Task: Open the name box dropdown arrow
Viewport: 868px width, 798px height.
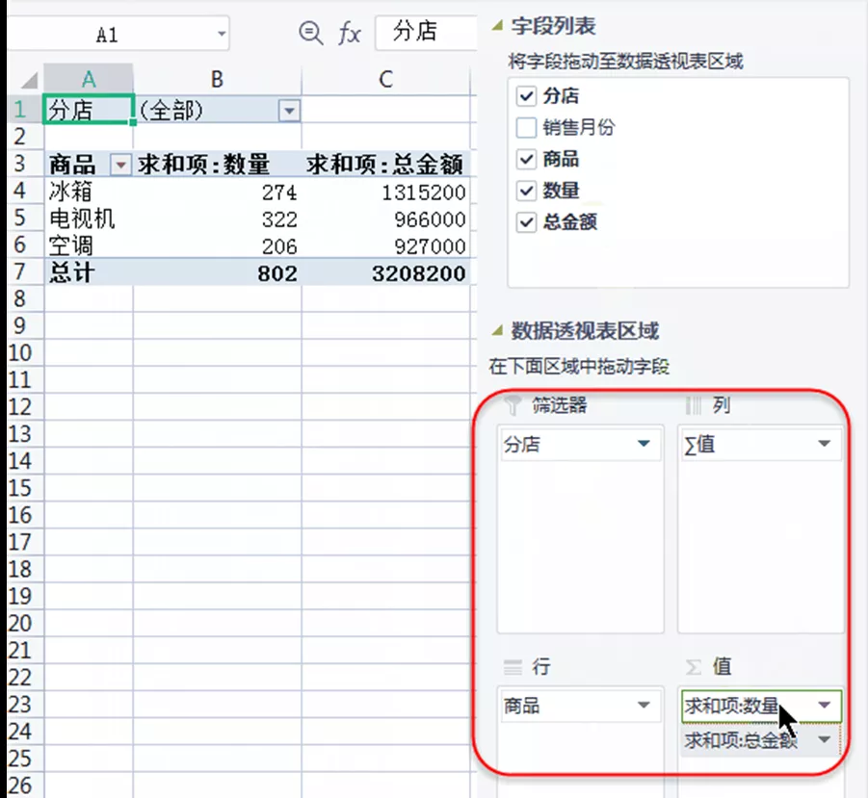Action: [x=222, y=34]
